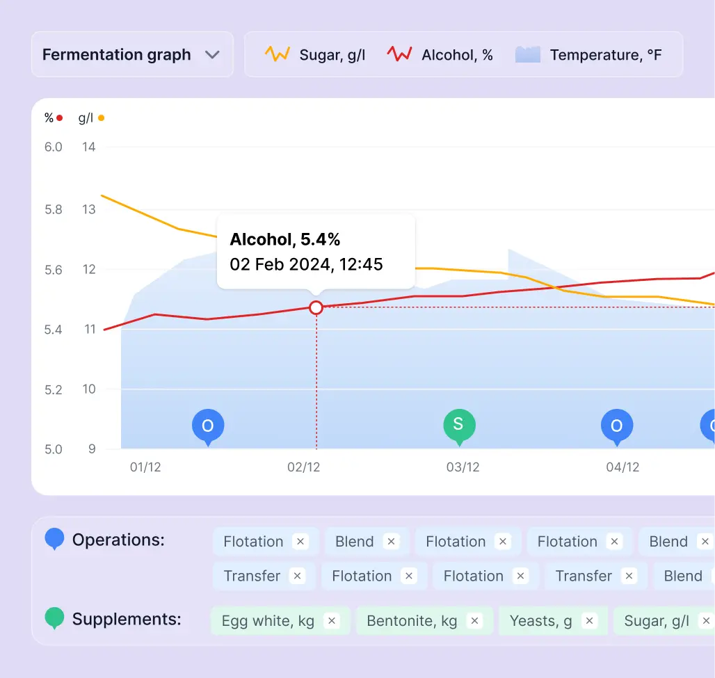Toggle the Sugar, g/l series legend
715x678 pixels.
(x=315, y=55)
